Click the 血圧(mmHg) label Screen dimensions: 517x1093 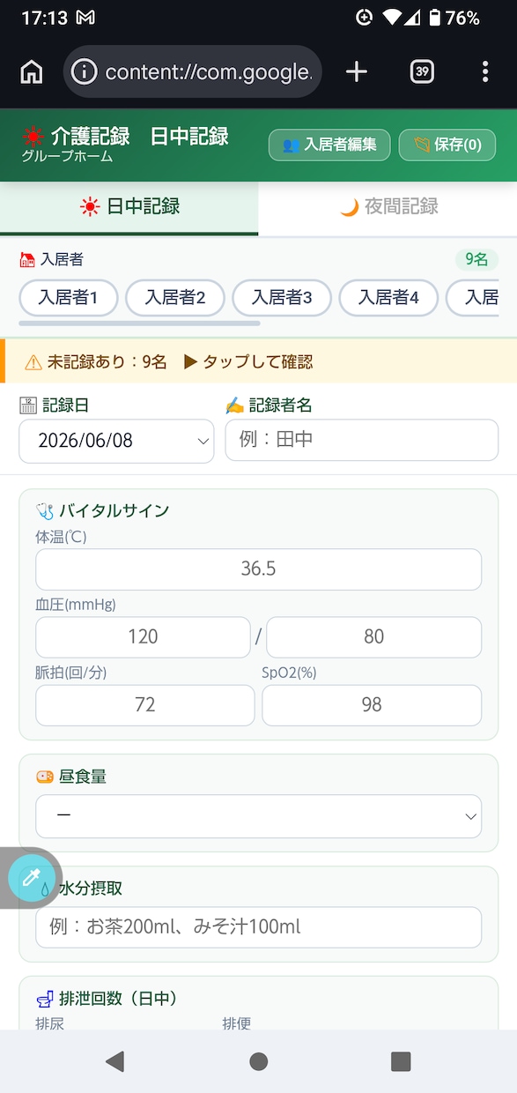pyautogui.click(x=76, y=605)
